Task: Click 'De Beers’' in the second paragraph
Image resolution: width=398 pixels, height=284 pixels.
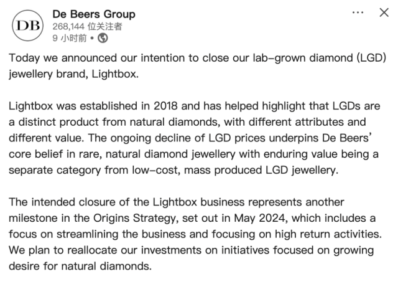Action: 347,138
